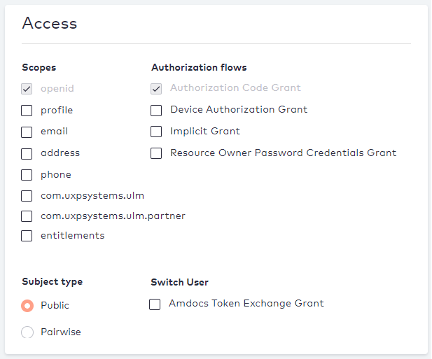Click the greyed 'openid' label

tap(57, 89)
